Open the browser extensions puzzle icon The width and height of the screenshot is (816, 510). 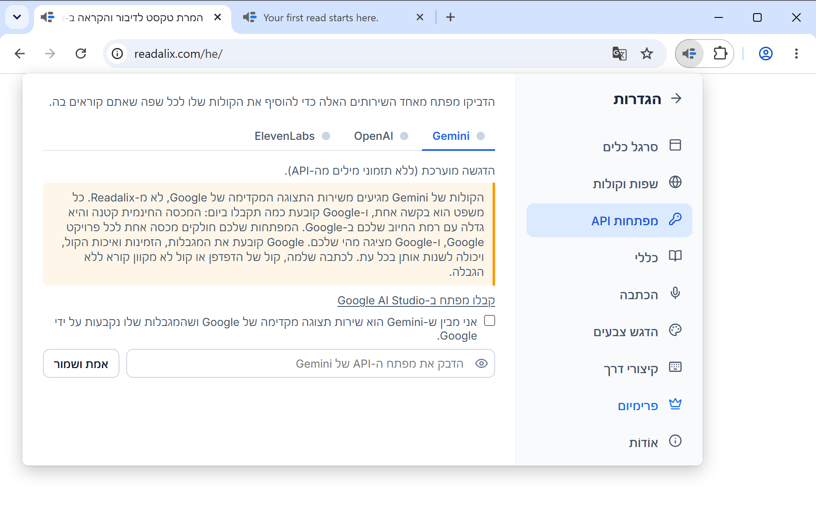tap(720, 54)
